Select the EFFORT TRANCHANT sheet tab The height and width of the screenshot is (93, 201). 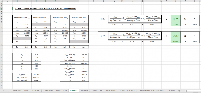[x=127, y=91]
